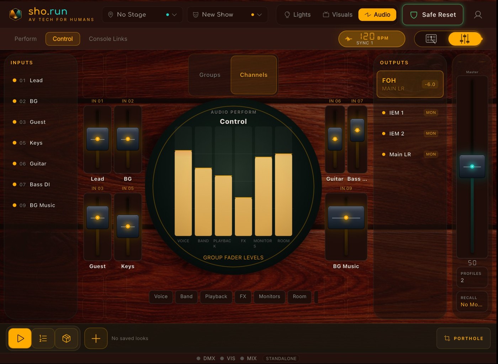
Task: Open the numbered list icon in bottom toolbar
Action: (43, 338)
